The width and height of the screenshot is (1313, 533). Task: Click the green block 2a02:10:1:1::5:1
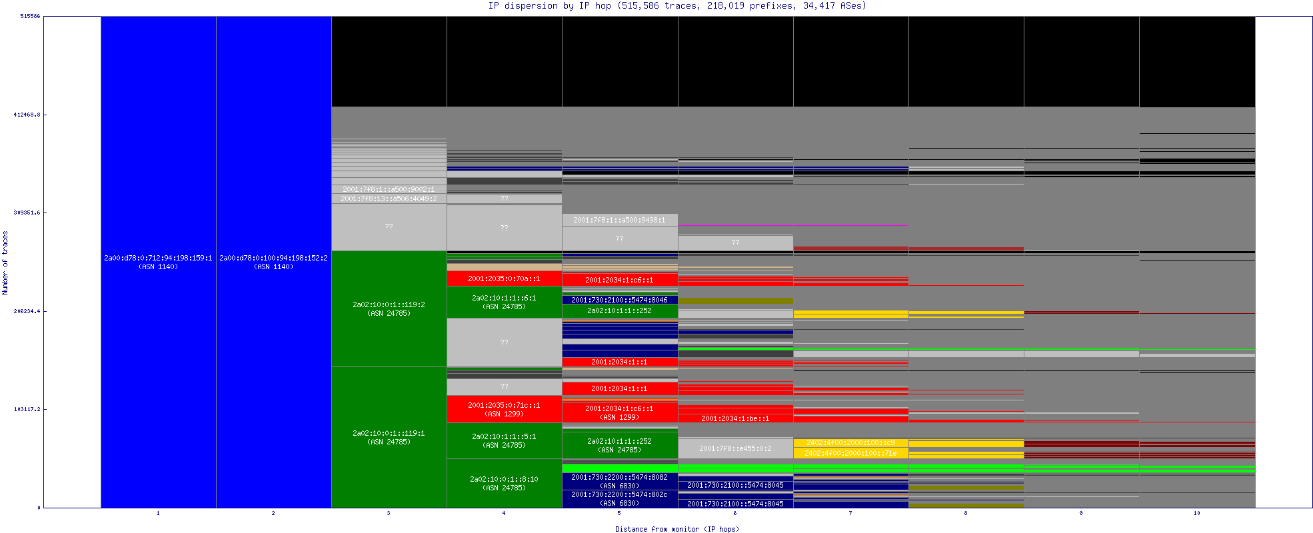[x=505, y=440]
